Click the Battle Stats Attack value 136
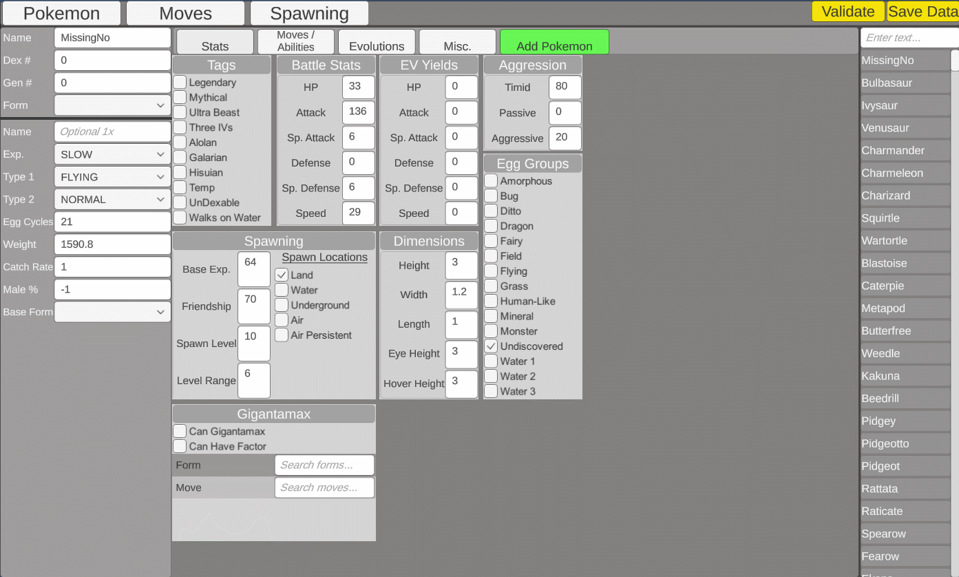Image resolution: width=959 pixels, height=577 pixels. (x=358, y=113)
